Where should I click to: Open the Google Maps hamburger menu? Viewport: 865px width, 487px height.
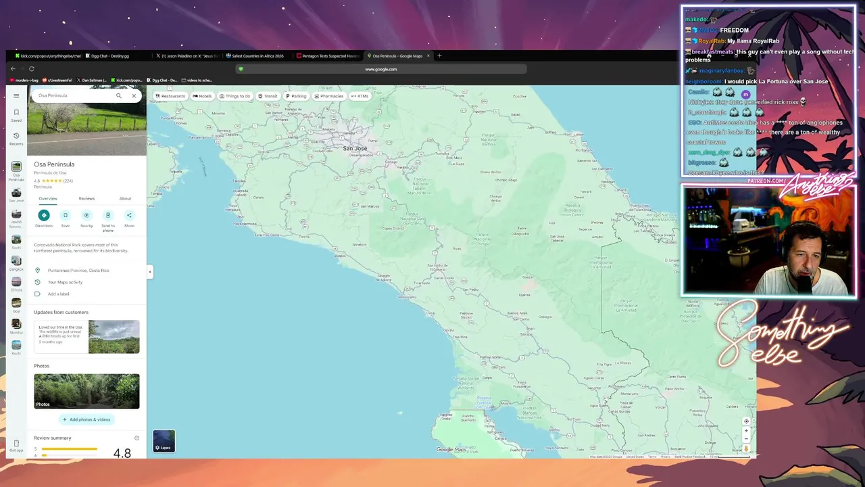click(16, 95)
